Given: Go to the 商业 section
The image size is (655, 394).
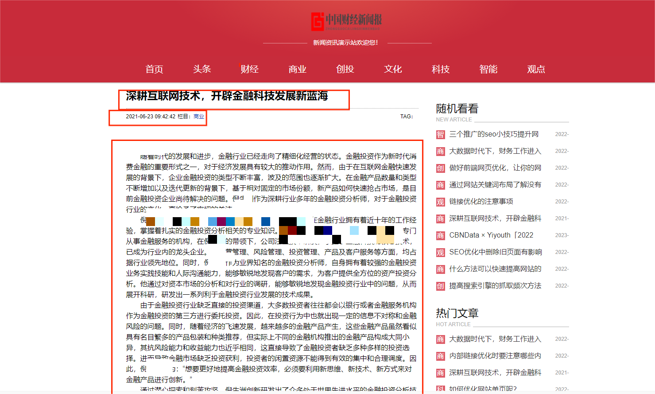Looking at the screenshot, I should (x=298, y=69).
